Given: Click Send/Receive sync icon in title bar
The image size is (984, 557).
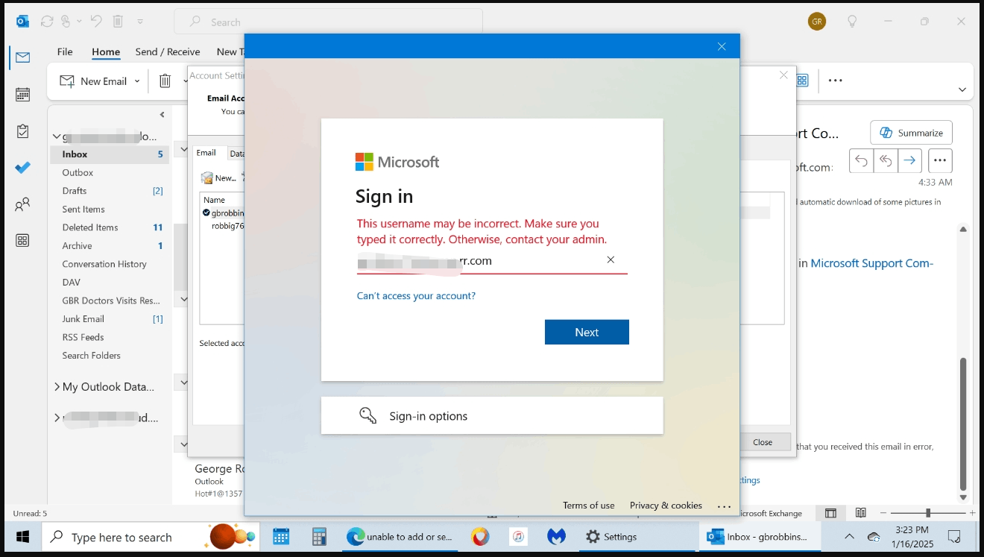Looking at the screenshot, I should 47,22.
